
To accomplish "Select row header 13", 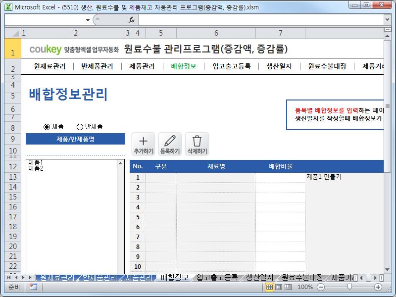I will point(13,177).
